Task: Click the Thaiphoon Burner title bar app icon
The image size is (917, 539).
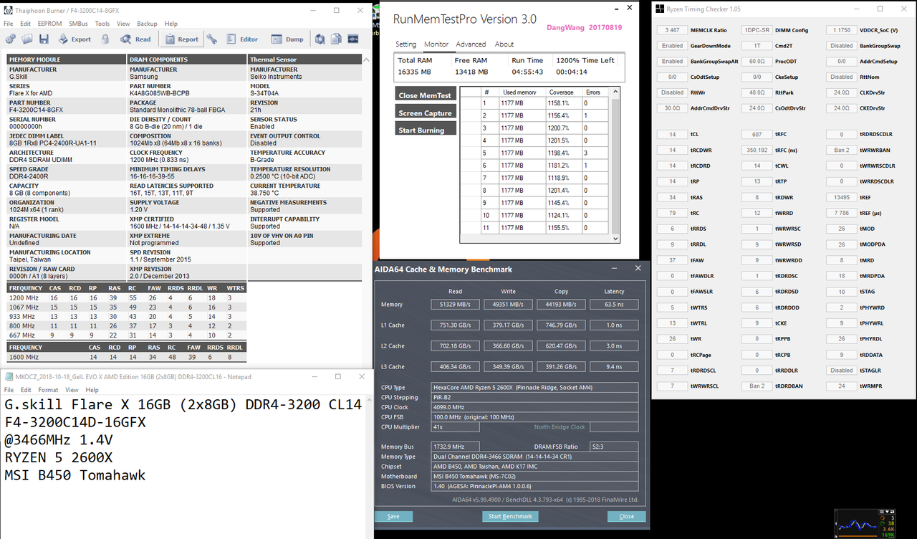Action: pos(8,11)
